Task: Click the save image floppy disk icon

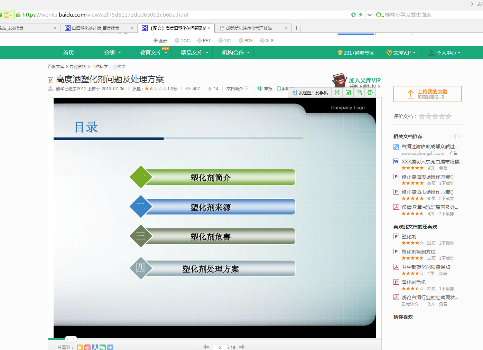Action: click(x=348, y=93)
